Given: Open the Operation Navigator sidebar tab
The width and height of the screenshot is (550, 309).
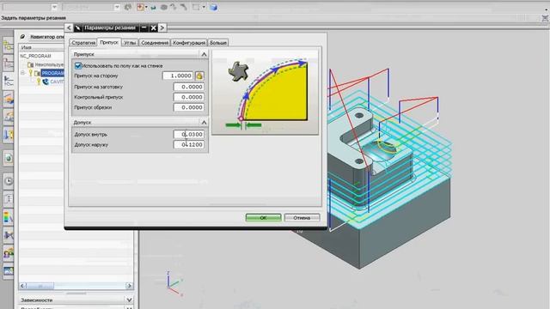Looking at the screenshot, I should (8, 100).
